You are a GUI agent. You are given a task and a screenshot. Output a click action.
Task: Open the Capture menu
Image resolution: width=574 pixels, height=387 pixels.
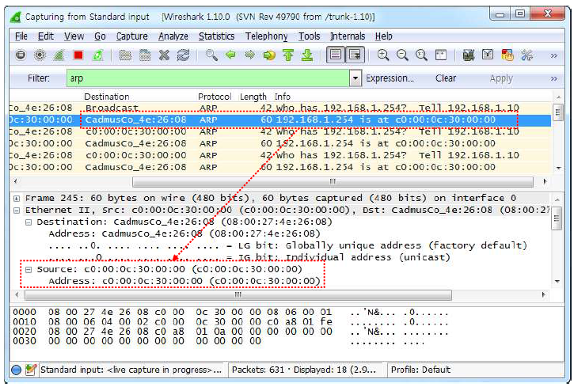pyautogui.click(x=131, y=36)
